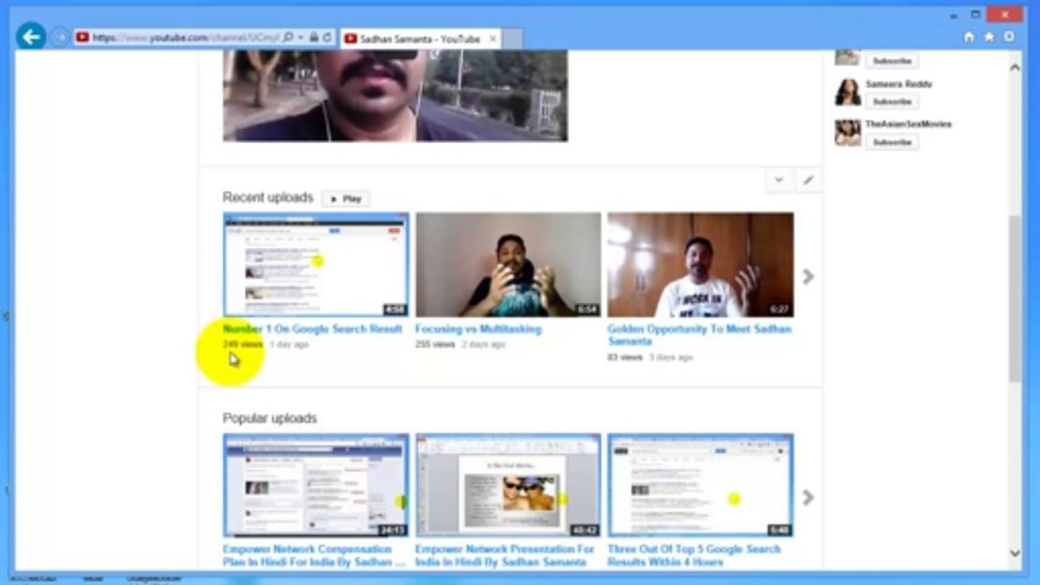Close the Sadhan Samanta YouTube tab
1040x585 pixels.
(493, 38)
